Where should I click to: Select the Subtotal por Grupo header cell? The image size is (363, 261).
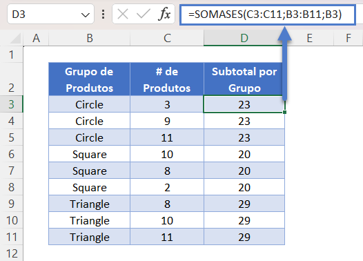coord(244,79)
